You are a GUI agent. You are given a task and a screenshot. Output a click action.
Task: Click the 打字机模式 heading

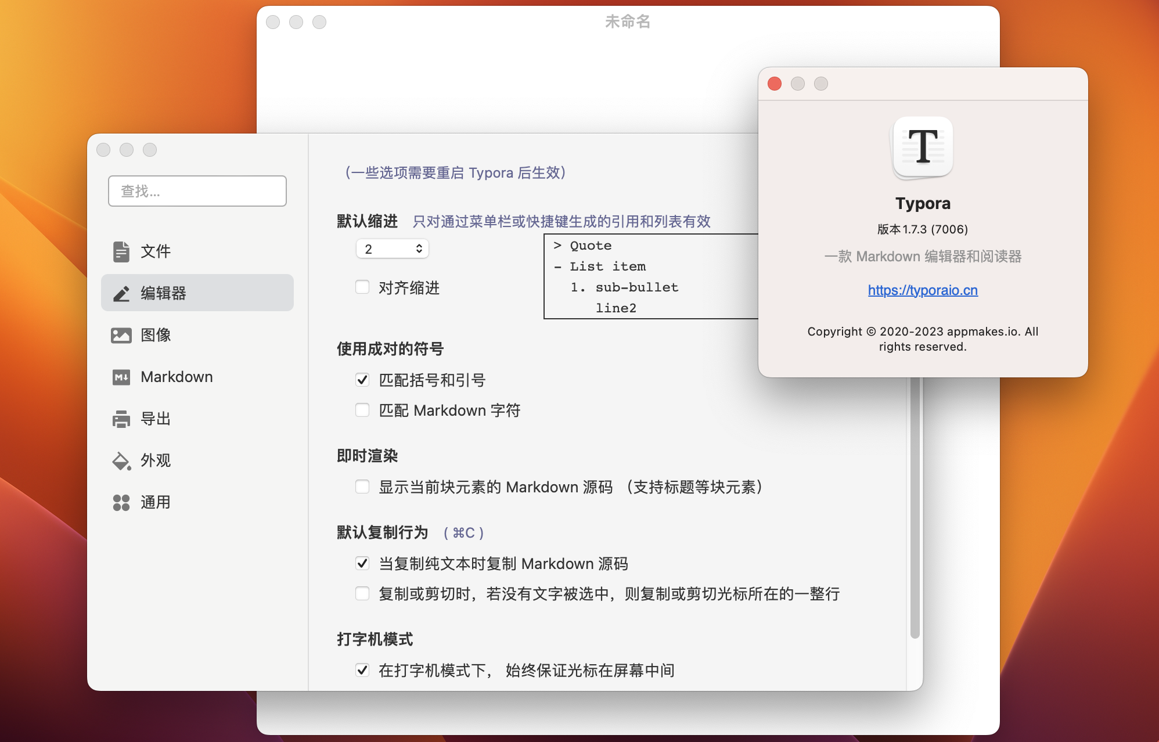click(x=375, y=639)
